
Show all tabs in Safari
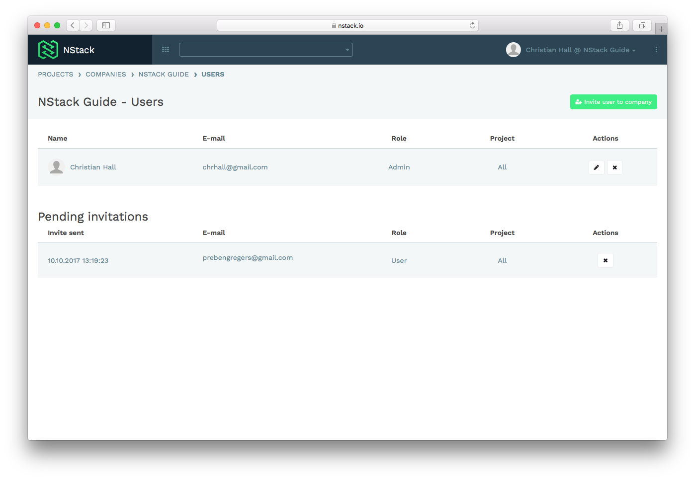pos(642,25)
